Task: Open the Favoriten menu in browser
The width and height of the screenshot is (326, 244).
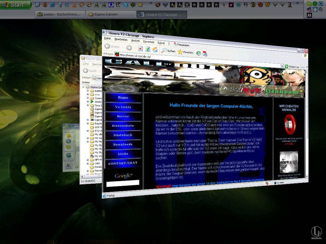Action: pos(149,42)
